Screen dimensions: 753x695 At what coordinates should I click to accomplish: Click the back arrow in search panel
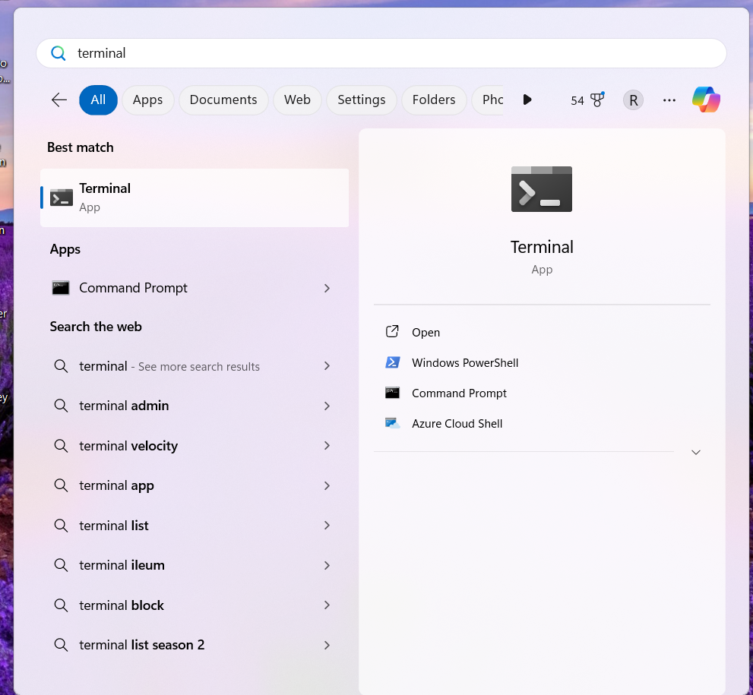(59, 100)
